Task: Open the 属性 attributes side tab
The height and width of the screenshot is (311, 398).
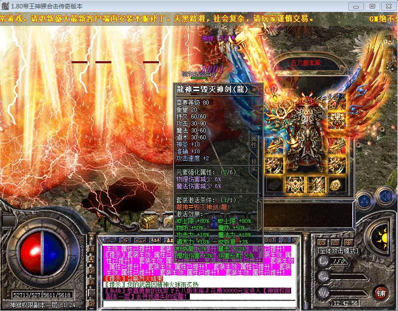Action: point(254,142)
